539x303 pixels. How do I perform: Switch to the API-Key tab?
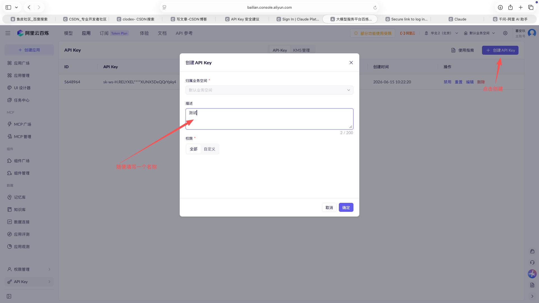tap(280, 50)
